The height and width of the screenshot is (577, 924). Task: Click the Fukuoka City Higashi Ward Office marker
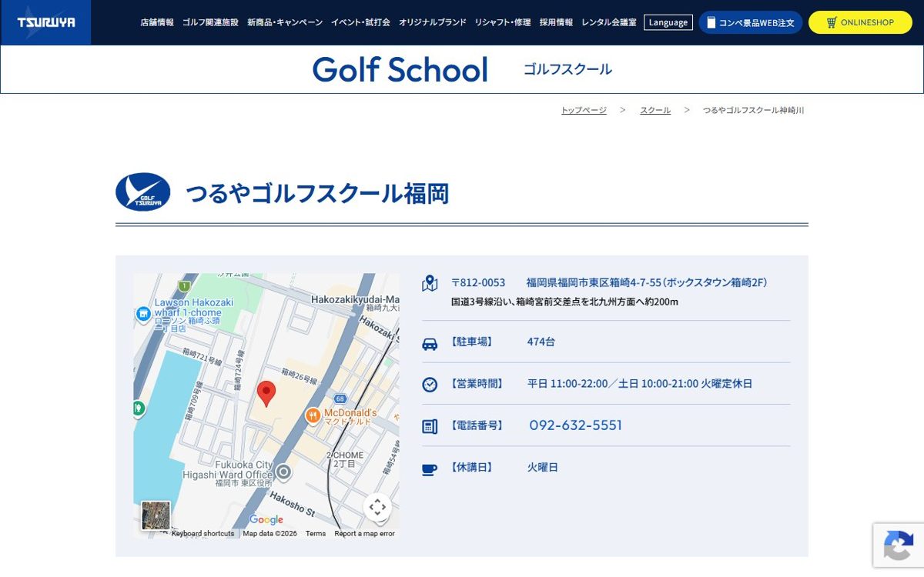[x=283, y=472]
